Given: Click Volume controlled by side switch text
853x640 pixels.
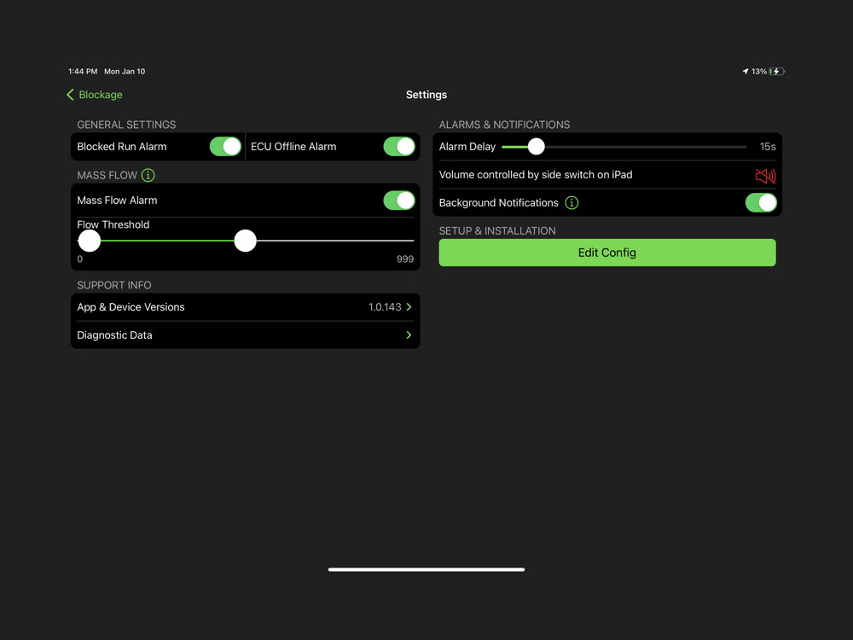Looking at the screenshot, I should pyautogui.click(x=536, y=175).
